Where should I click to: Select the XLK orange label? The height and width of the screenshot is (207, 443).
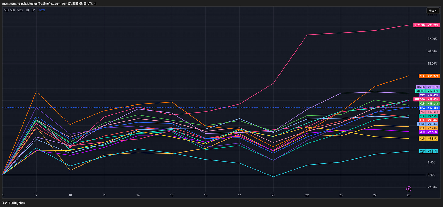pyautogui.click(x=422, y=76)
